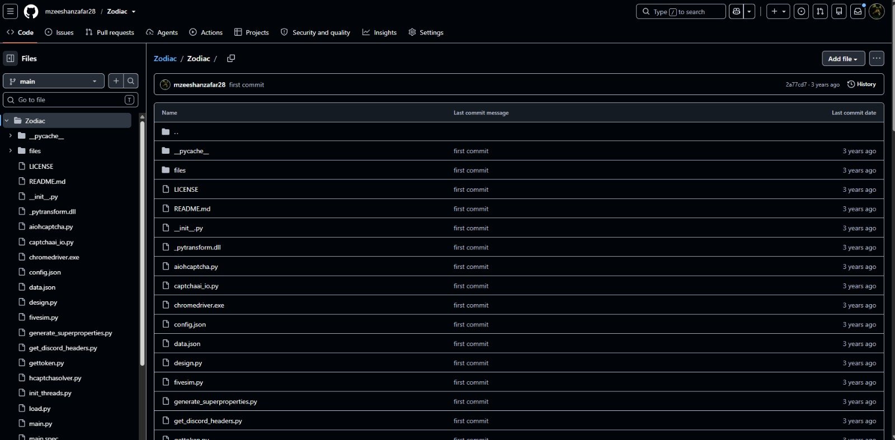Collapse the file tree side panel
Viewport: 895px width, 440px height.
click(x=11, y=58)
